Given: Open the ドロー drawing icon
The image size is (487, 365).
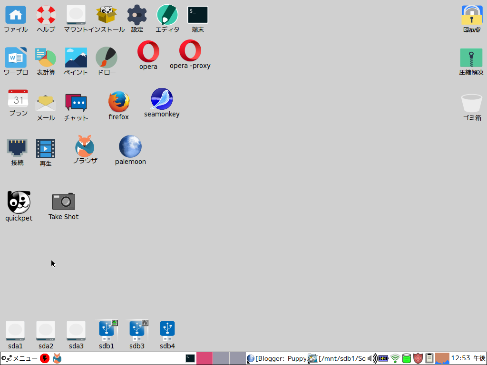Looking at the screenshot, I should tap(107, 58).
